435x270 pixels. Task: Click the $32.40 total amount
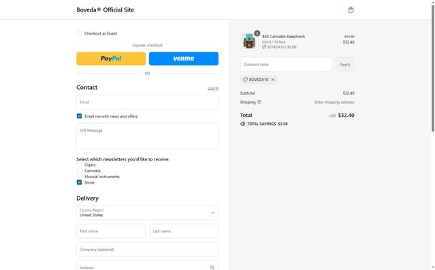coord(346,116)
